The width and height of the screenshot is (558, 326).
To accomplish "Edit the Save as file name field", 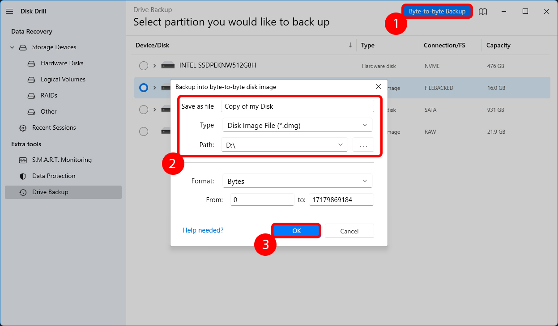I will (x=297, y=106).
